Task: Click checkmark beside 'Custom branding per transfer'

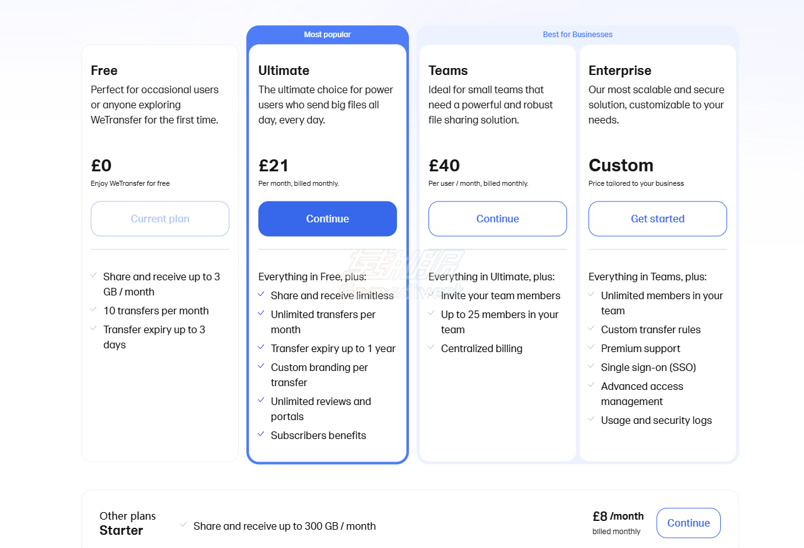Action: coord(261,366)
